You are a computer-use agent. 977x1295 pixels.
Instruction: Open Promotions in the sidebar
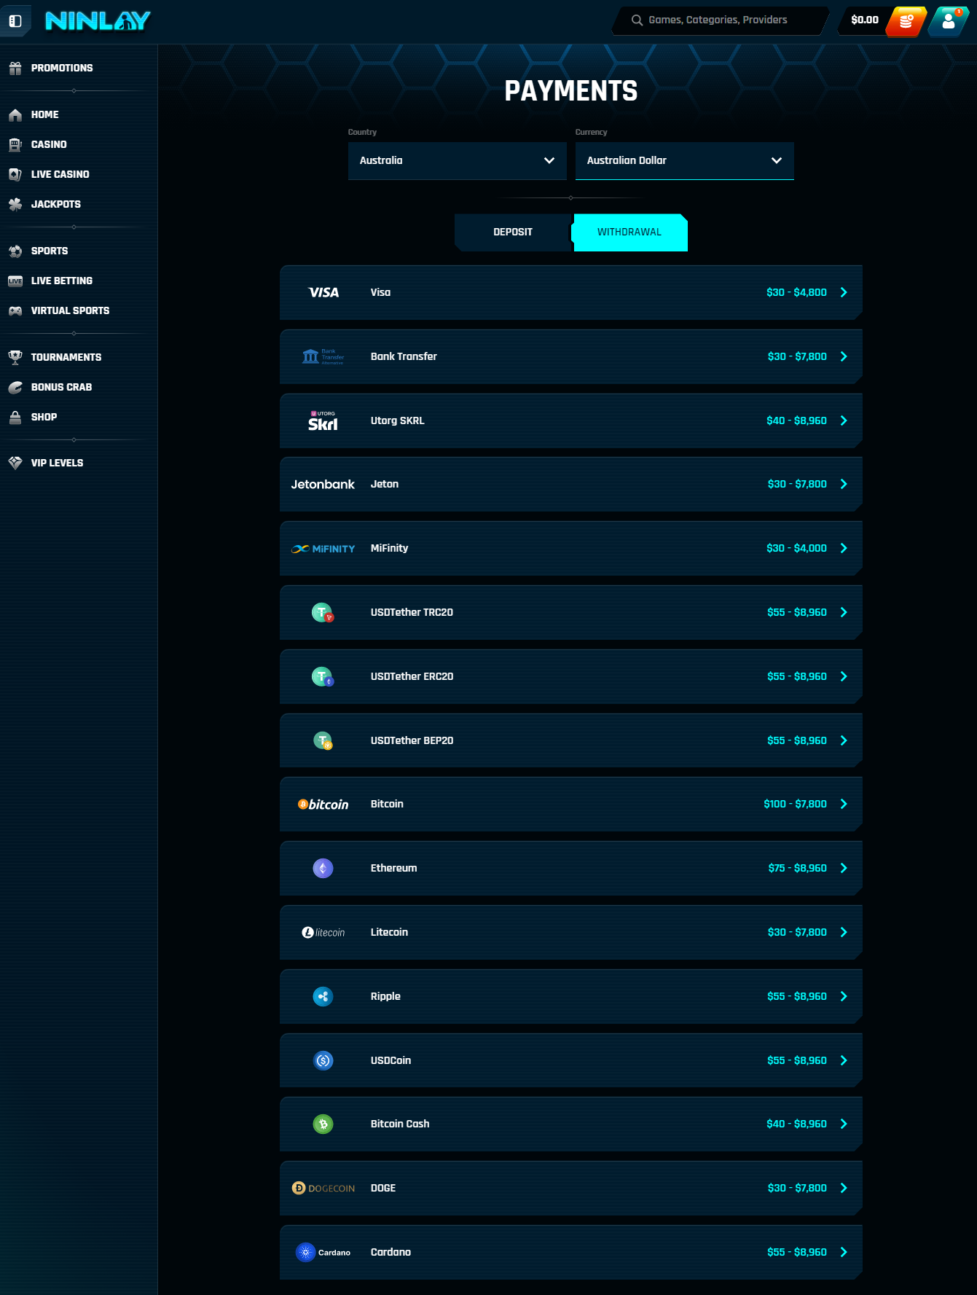(62, 68)
